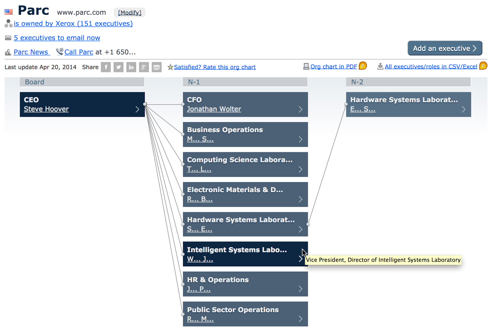Image resolution: width=492 pixels, height=330 pixels.
Task: Download Org chart in PDF link
Action: pos(334,66)
